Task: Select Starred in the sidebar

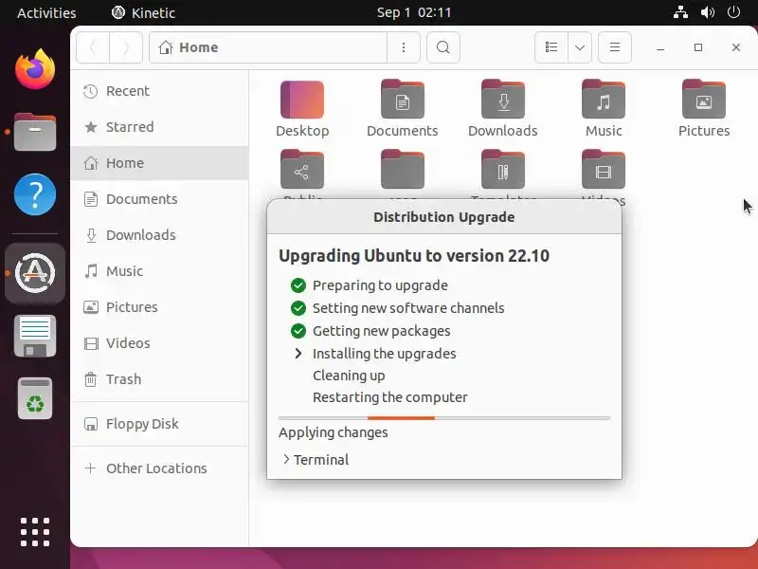Action: [x=159, y=127]
